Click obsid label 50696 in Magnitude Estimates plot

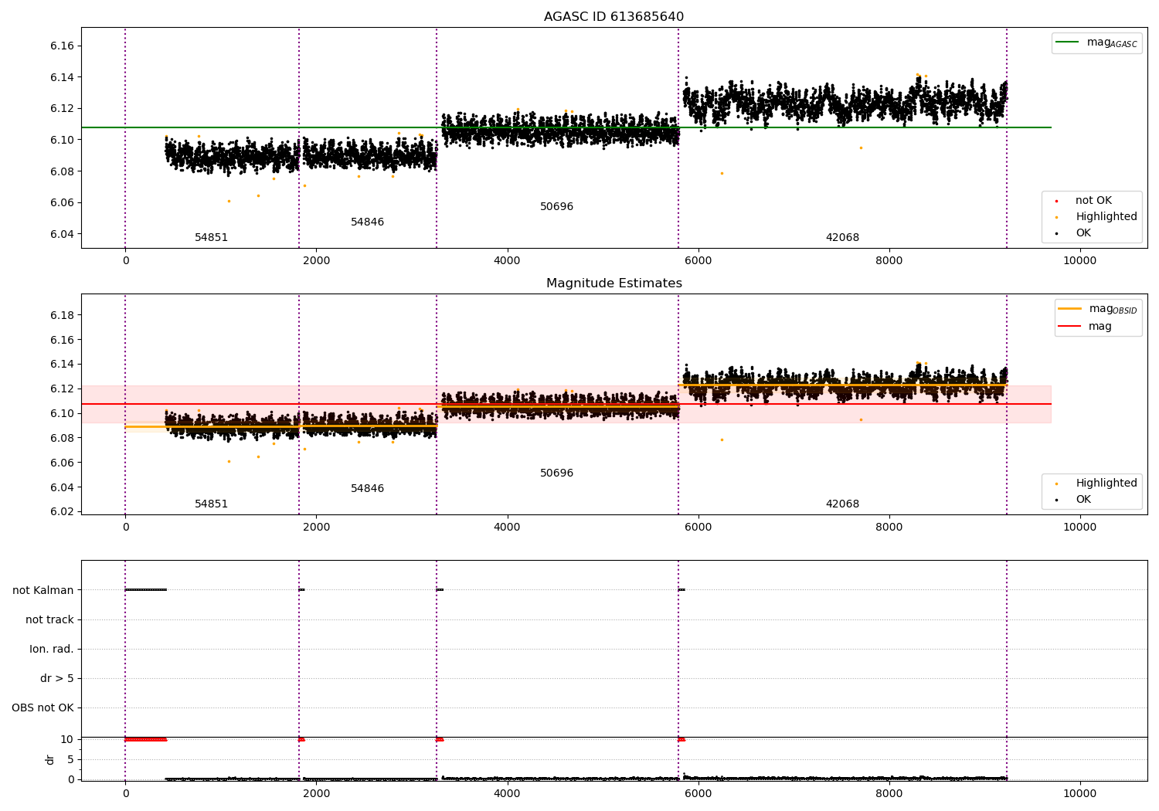point(556,473)
